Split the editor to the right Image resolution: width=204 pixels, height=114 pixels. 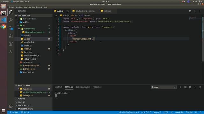coord(195,11)
